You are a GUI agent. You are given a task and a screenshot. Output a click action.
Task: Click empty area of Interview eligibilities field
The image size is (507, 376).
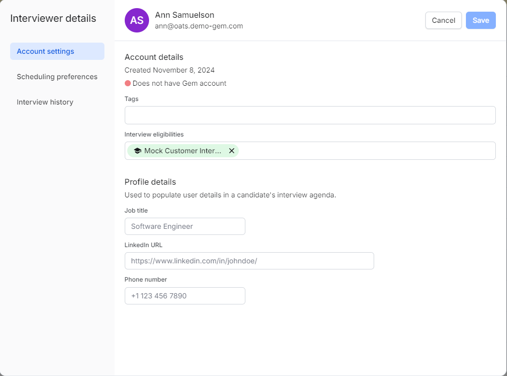[365, 151]
